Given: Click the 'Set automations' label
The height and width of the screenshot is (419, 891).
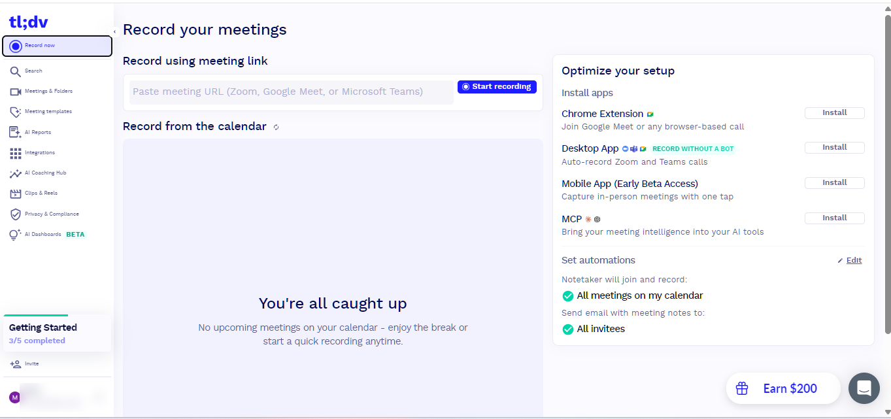Looking at the screenshot, I should (x=598, y=260).
